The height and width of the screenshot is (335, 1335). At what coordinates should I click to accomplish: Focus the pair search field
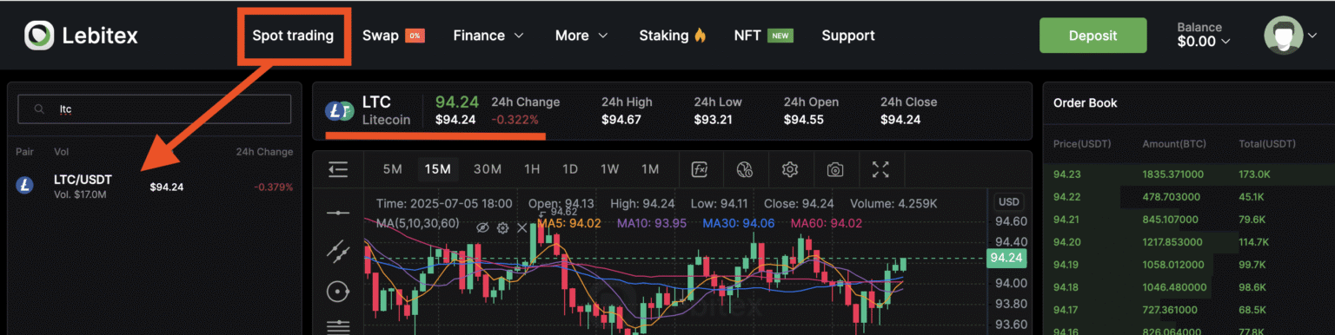155,109
